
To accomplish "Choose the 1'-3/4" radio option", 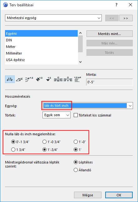I will (x=44, y=150).
